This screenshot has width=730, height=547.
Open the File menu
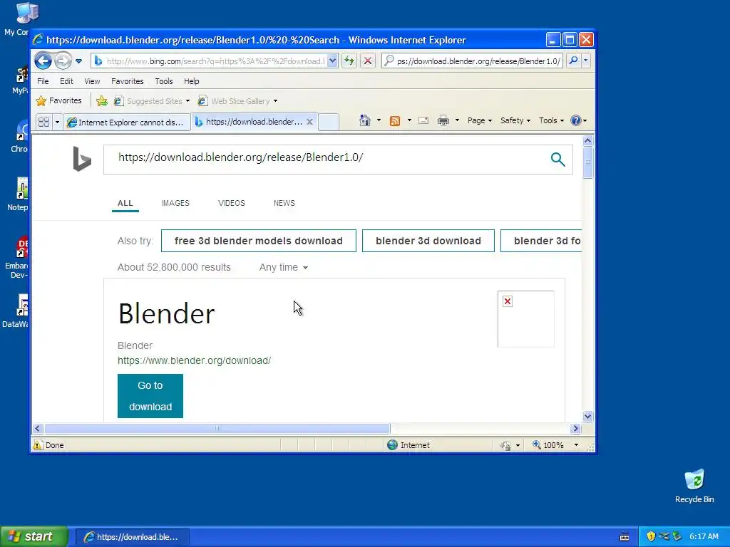coord(43,81)
